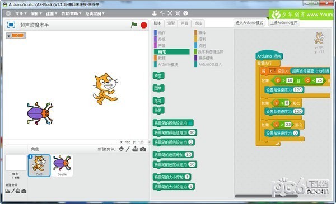Switch stage to full screen mode
The height and width of the screenshot is (204, 336).
(11, 25)
